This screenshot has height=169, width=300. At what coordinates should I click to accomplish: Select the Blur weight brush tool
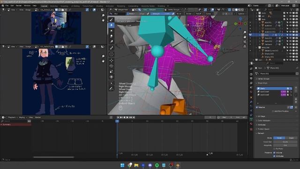click(112, 25)
